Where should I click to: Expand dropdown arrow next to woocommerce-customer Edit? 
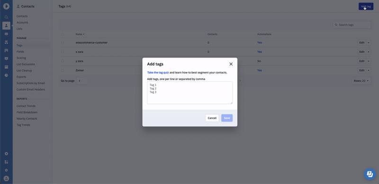[369, 42]
